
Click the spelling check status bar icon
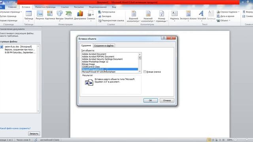pos(36,140)
